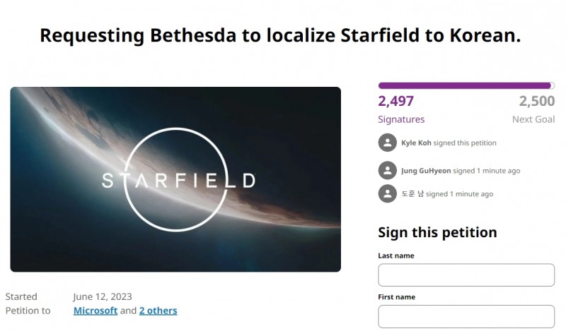Viewport: 566px width, 331px height.
Task: Click into the Last name field
Action: pos(466,275)
